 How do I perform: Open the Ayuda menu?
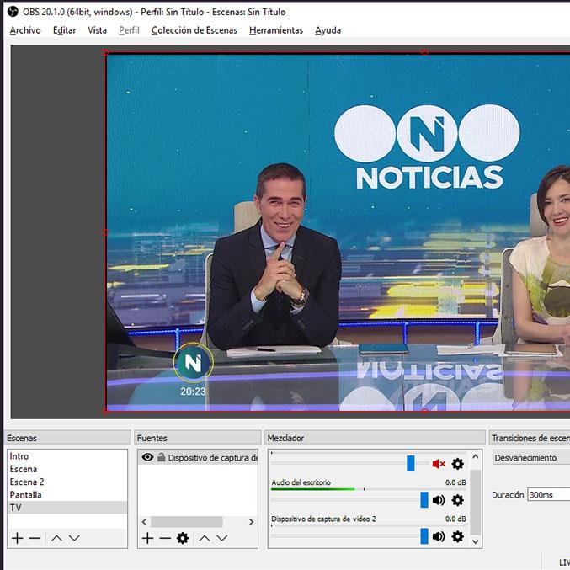click(x=328, y=30)
